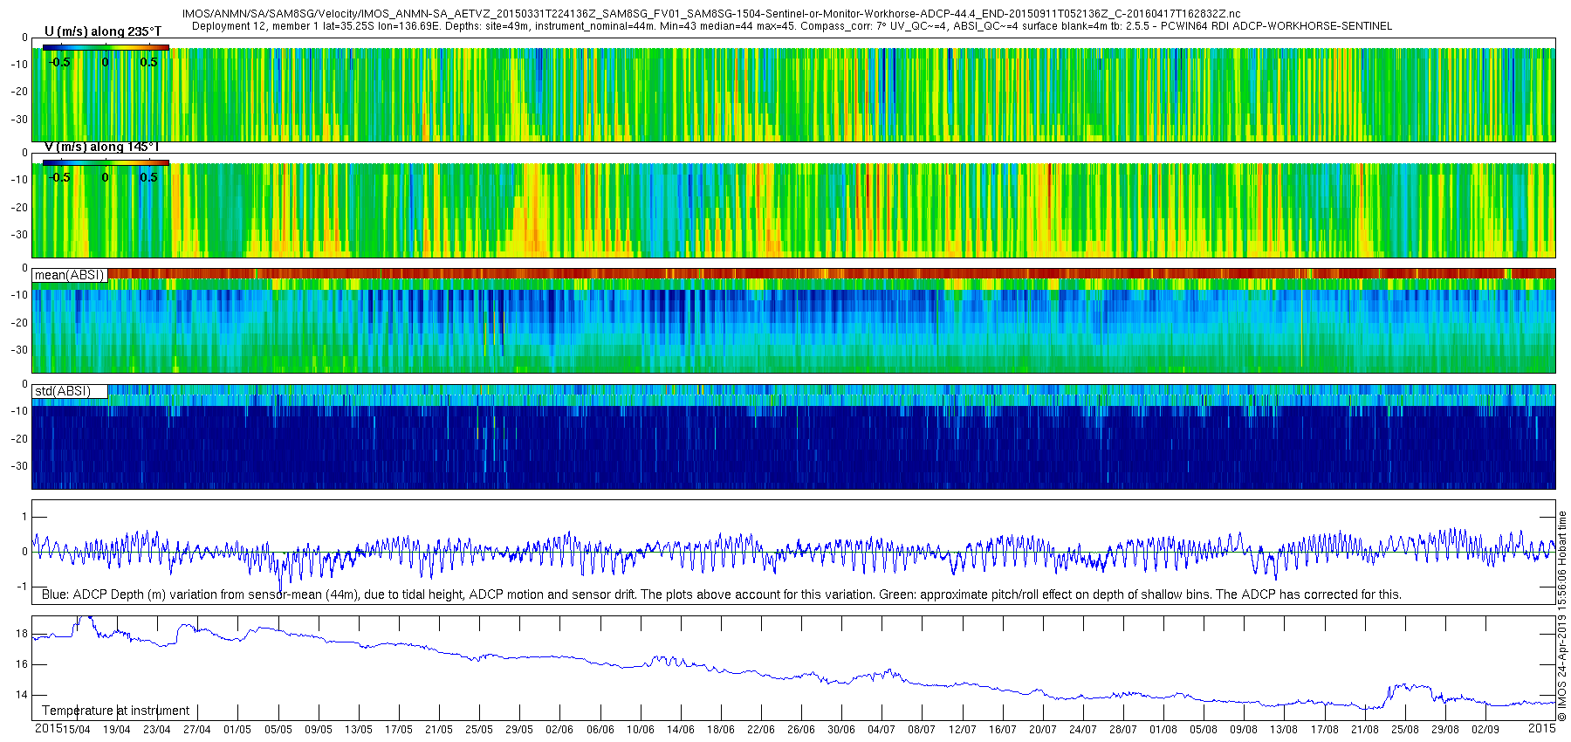This screenshot has height=742, width=1571.
Task: Select the 'U (m/s) along 235°T' panel label
Action: (x=103, y=31)
